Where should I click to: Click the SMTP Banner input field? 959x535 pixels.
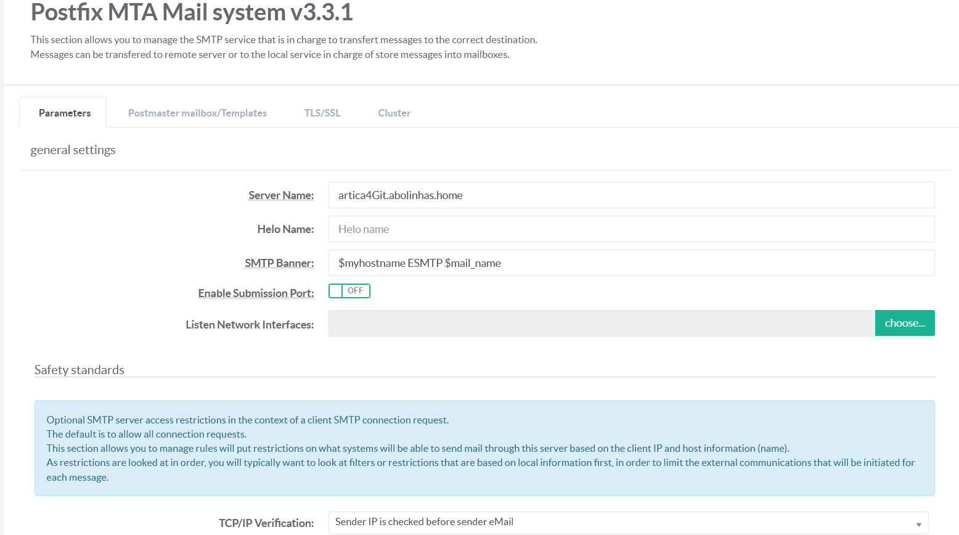pyautogui.click(x=631, y=263)
